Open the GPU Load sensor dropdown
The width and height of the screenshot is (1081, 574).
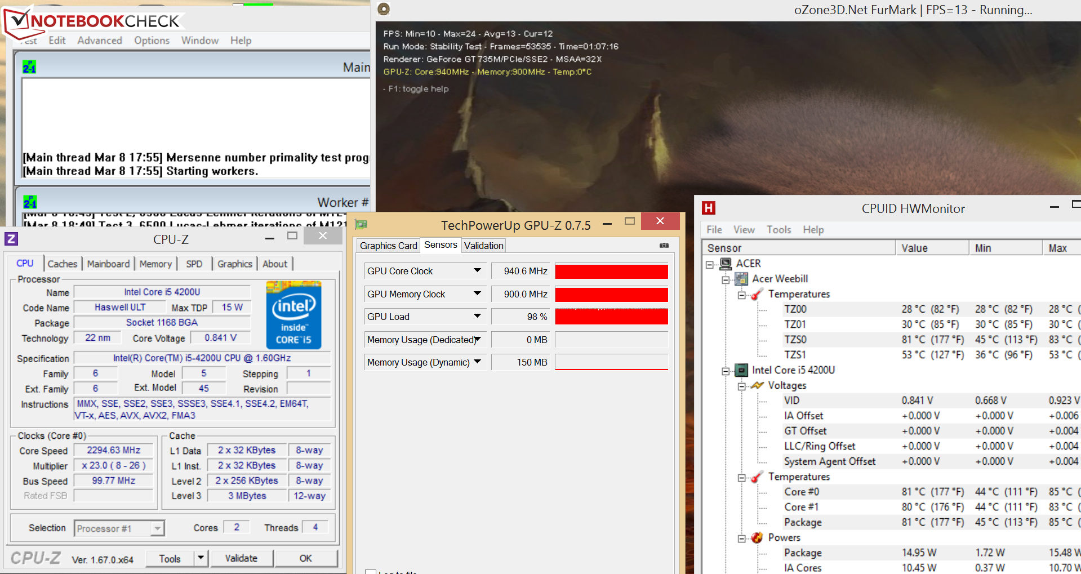tap(477, 316)
